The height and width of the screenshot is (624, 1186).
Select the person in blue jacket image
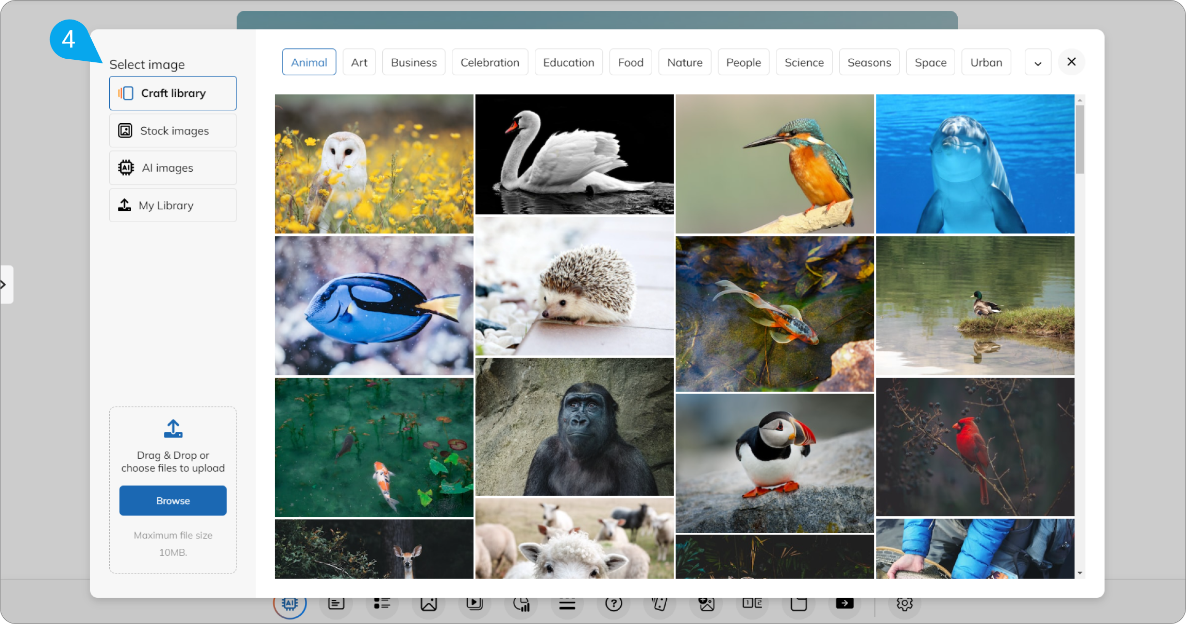click(x=975, y=549)
